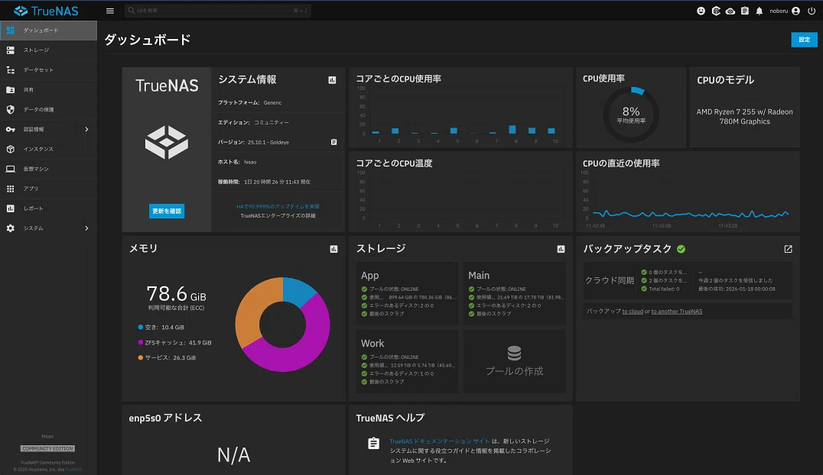Click the 8% CPU usage gauge
Image resolution: width=823 pixels, height=475 pixels.
(631, 115)
